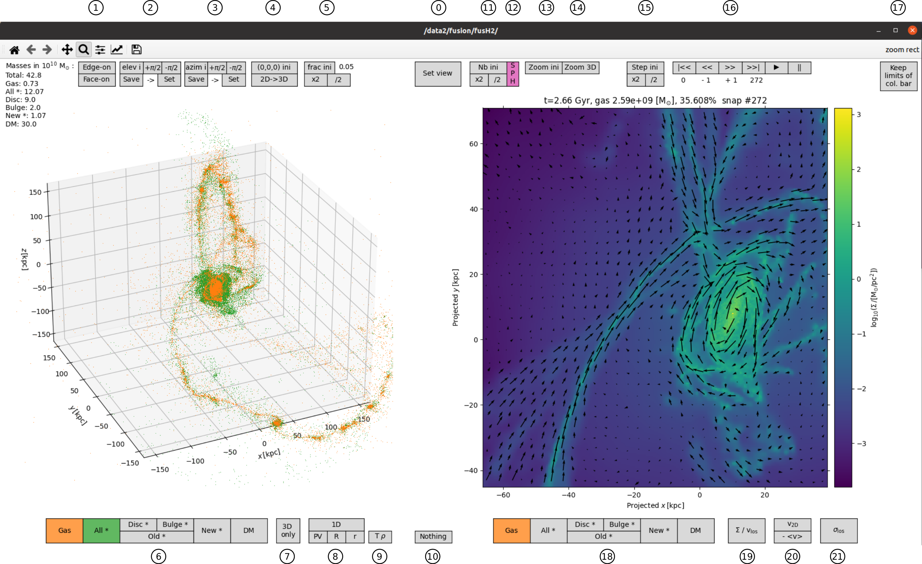This screenshot has width=922, height=564.
Task: Click the elev i button
Action: [131, 67]
